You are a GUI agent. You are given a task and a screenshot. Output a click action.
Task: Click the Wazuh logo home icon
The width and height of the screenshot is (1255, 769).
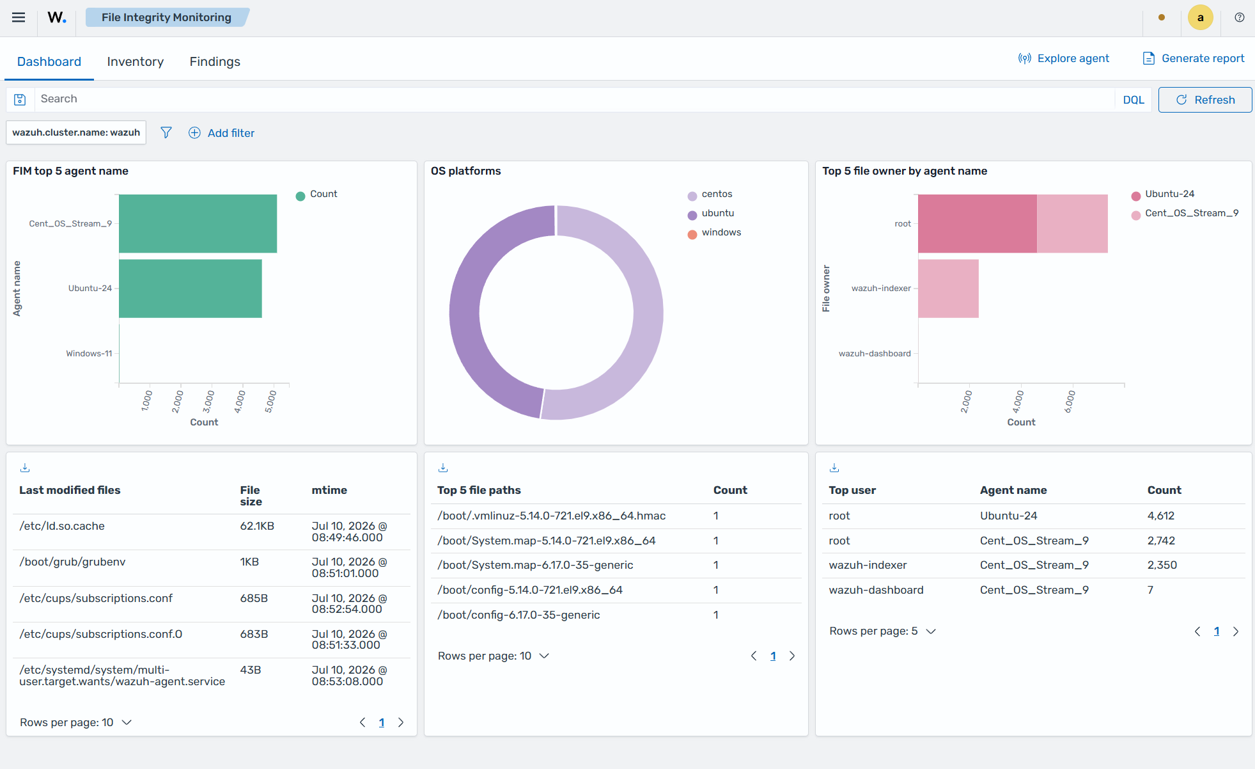pyautogui.click(x=57, y=17)
